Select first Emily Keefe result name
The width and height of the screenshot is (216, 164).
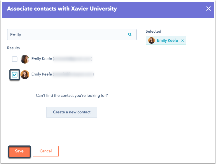(x=41, y=59)
